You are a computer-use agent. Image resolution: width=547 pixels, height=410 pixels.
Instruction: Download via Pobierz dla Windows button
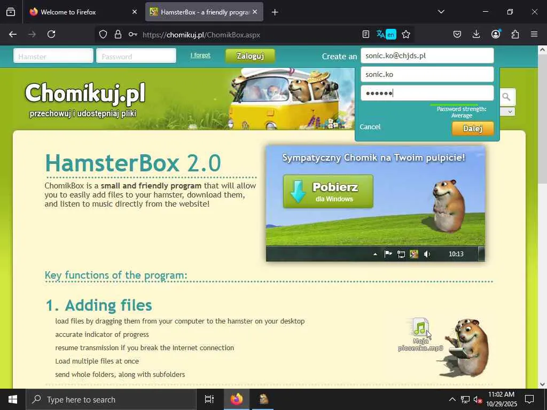coord(328,192)
